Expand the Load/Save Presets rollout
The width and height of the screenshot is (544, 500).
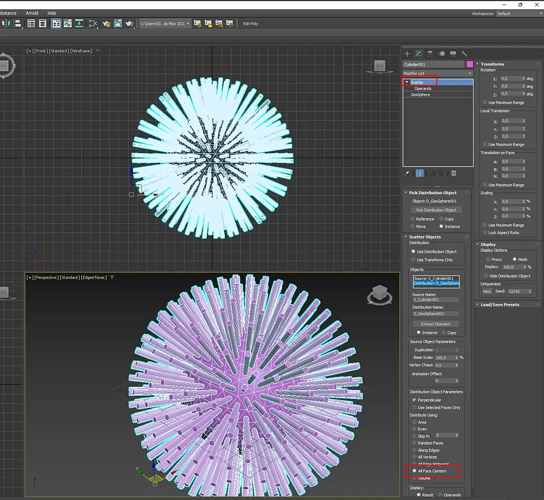point(500,304)
